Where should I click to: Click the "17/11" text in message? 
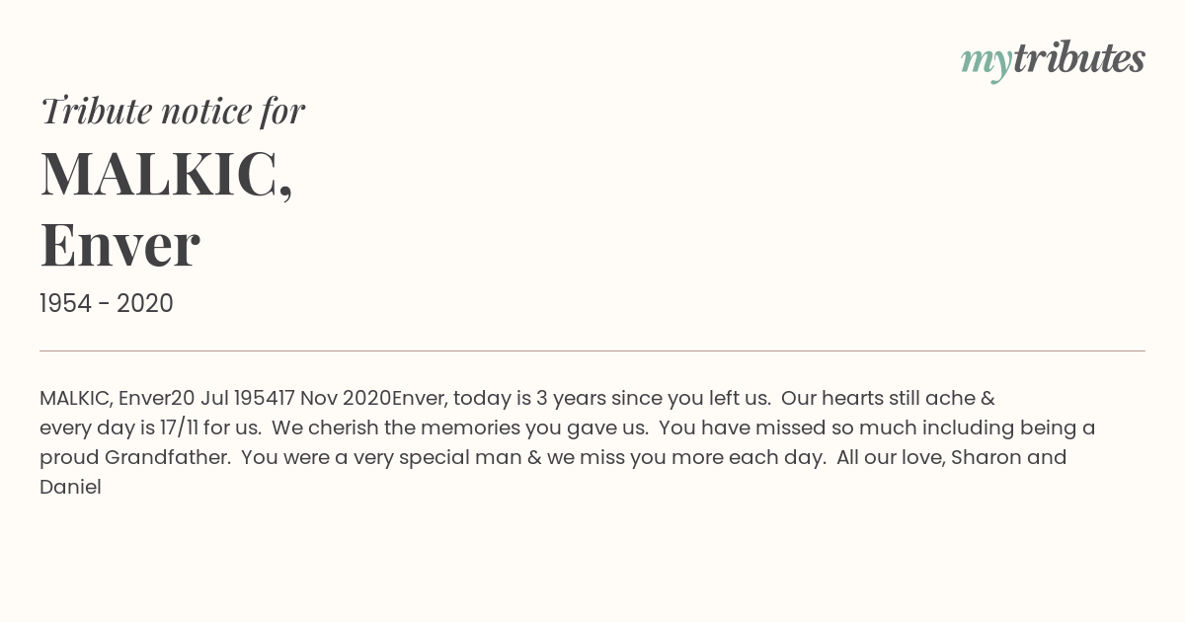point(180,428)
